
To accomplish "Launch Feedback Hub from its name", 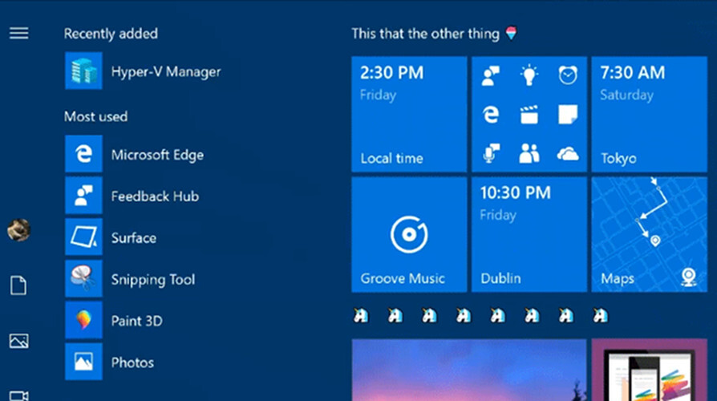I will [155, 196].
